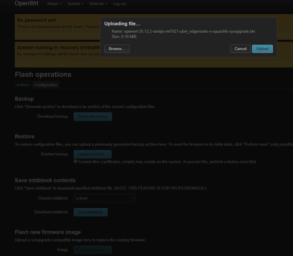Click the Save mtdblock button
The width and height of the screenshot is (293, 256).
(x=90, y=212)
